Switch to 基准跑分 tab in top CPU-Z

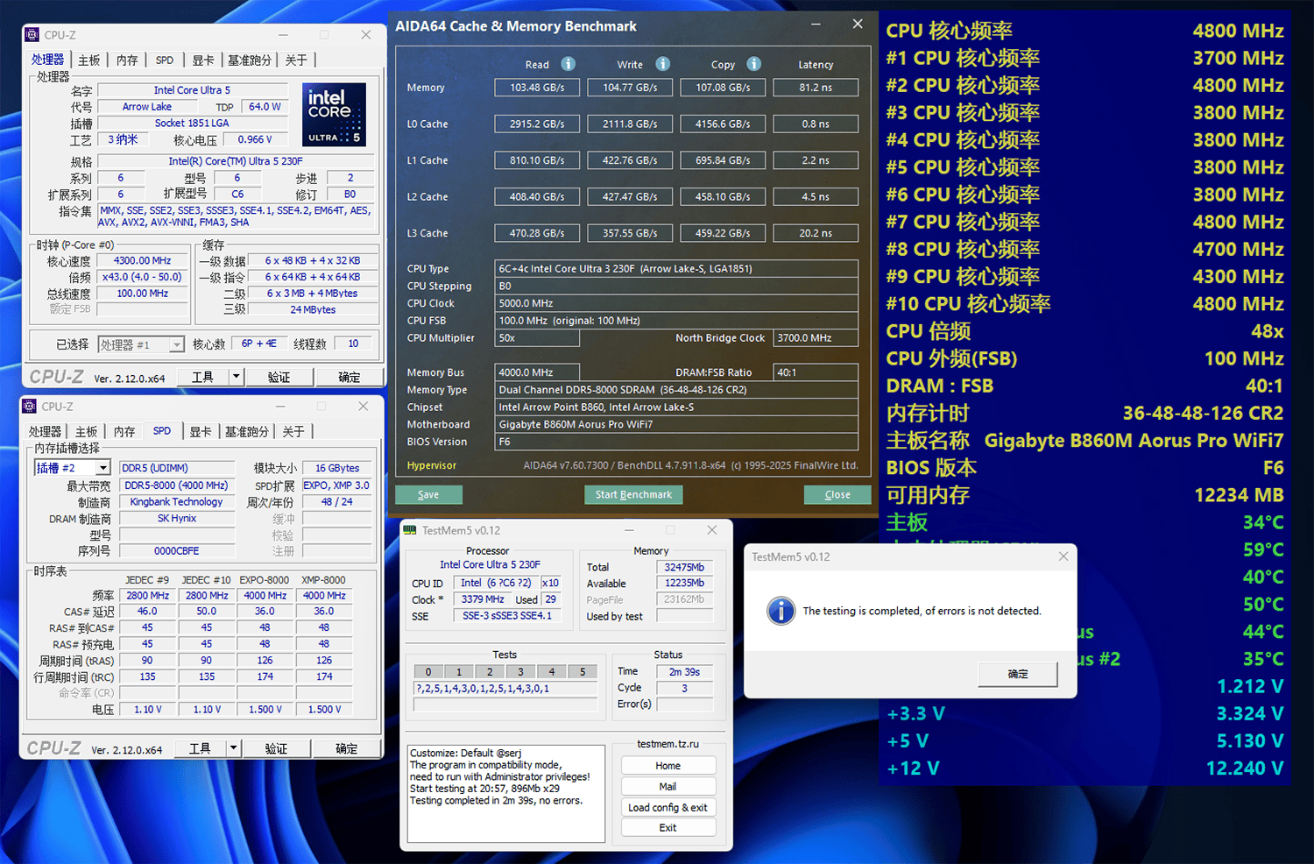click(250, 60)
